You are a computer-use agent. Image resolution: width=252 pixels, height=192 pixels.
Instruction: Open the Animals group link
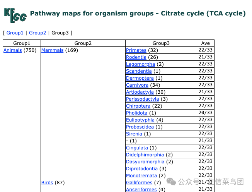12,50
